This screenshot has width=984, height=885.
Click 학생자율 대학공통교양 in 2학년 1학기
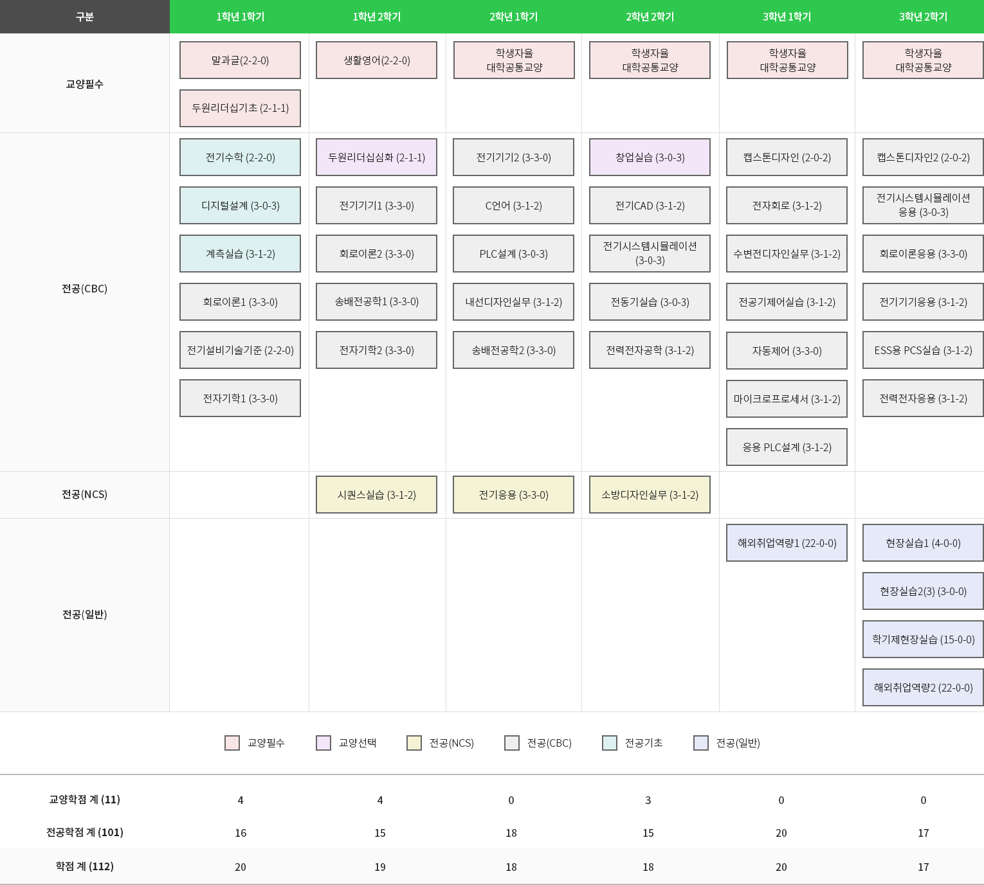514,60
